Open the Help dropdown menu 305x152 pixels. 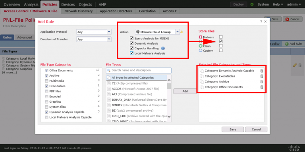coord(278,4)
